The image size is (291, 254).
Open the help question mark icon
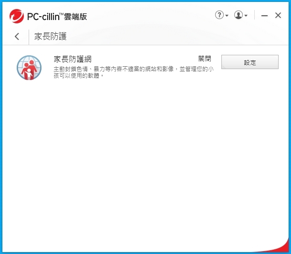[219, 15]
